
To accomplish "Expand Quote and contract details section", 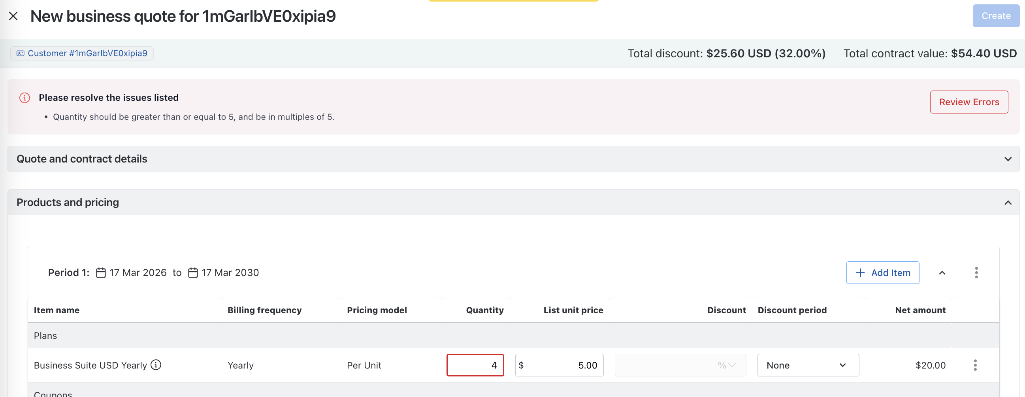I will [x=1008, y=159].
